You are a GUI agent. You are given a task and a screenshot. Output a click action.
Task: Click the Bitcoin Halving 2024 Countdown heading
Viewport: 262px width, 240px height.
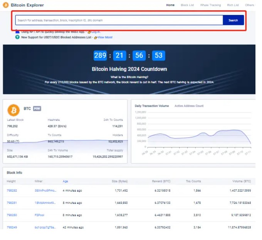(x=129, y=69)
